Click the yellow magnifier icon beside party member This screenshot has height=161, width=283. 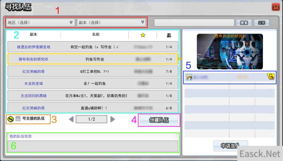[270, 76]
